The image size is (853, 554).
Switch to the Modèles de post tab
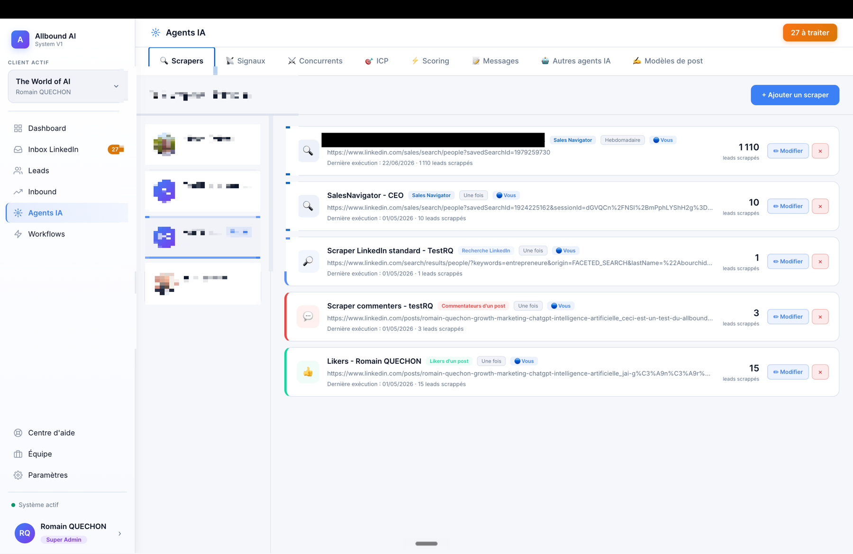(x=668, y=61)
